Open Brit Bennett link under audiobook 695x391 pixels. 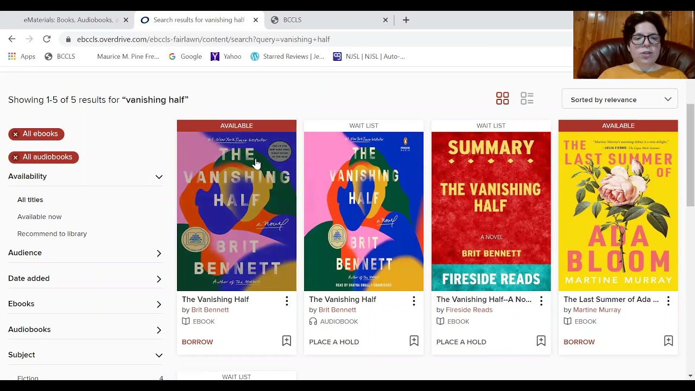click(x=337, y=310)
